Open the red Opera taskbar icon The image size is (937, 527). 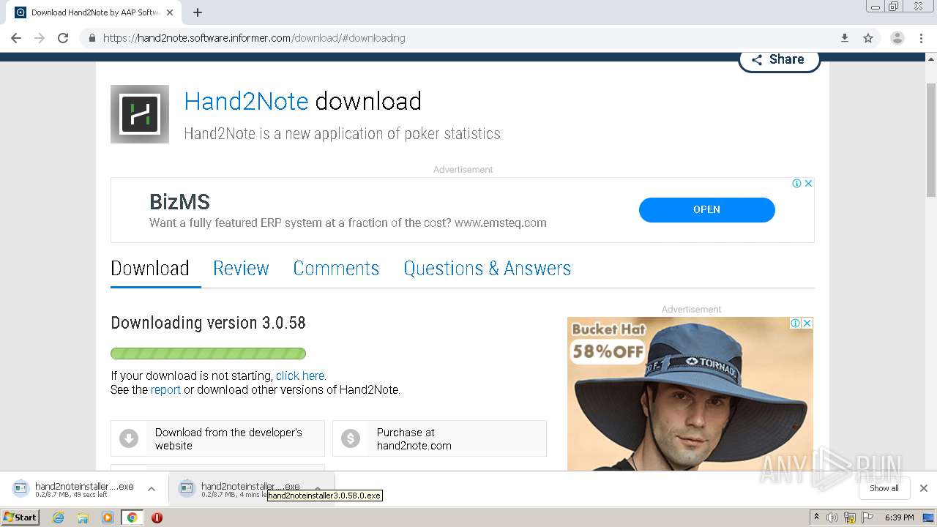click(157, 517)
